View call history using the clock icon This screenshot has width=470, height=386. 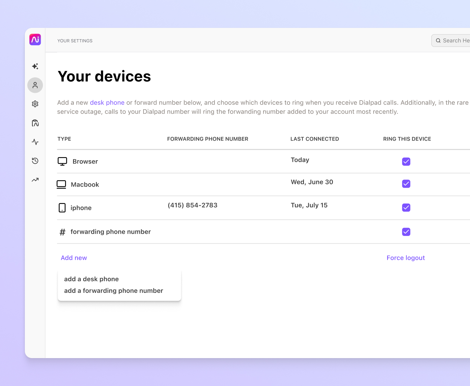pyautogui.click(x=35, y=161)
